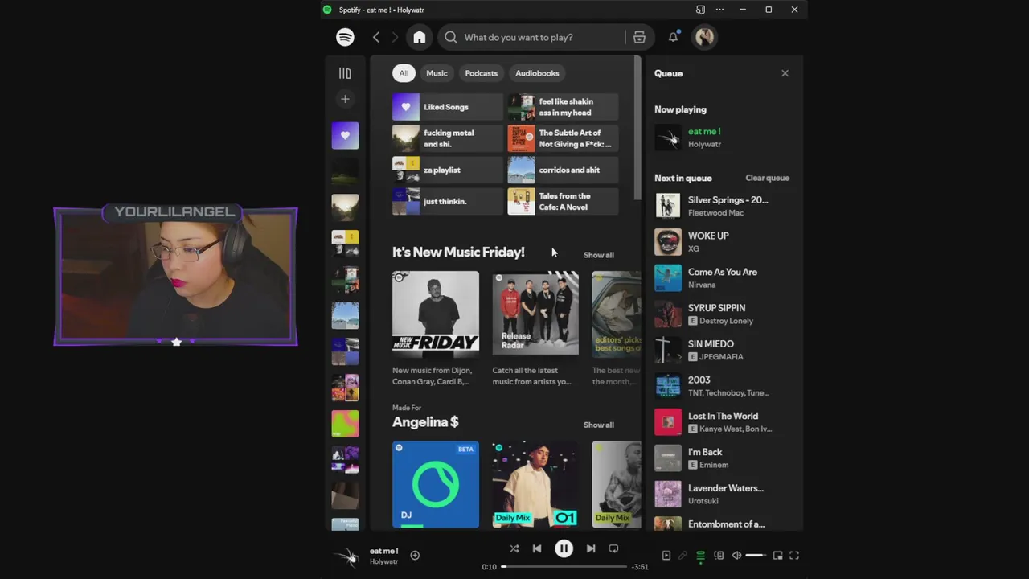
Task: Open the miniplayer icon
Action: pos(777,555)
